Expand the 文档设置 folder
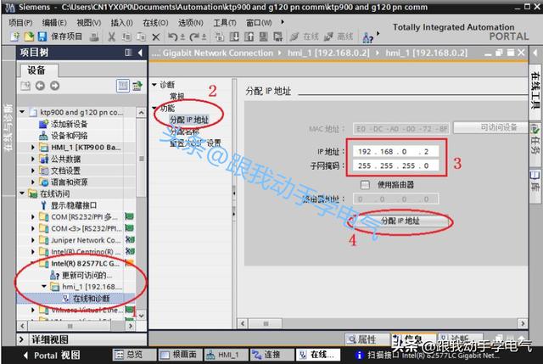 [32, 171]
